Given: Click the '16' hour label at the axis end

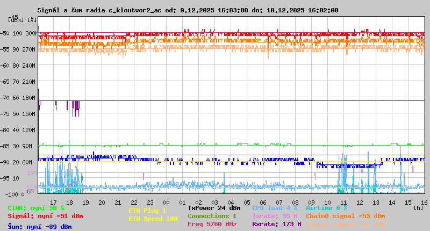Looking at the screenshot, I should 424,203.
